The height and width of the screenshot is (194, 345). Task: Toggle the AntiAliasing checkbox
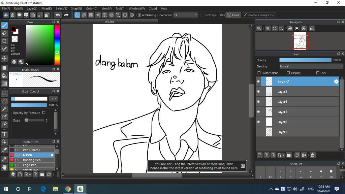[139, 15]
